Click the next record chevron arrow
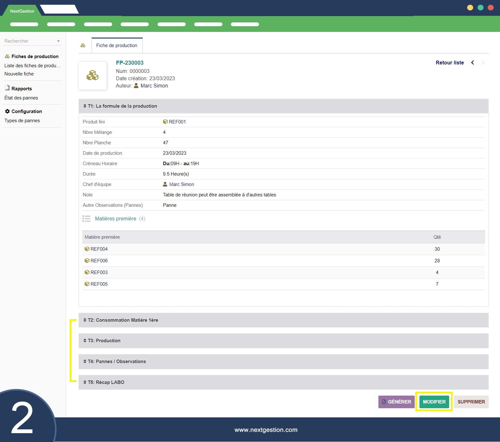This screenshot has height=442, width=500. click(x=483, y=63)
